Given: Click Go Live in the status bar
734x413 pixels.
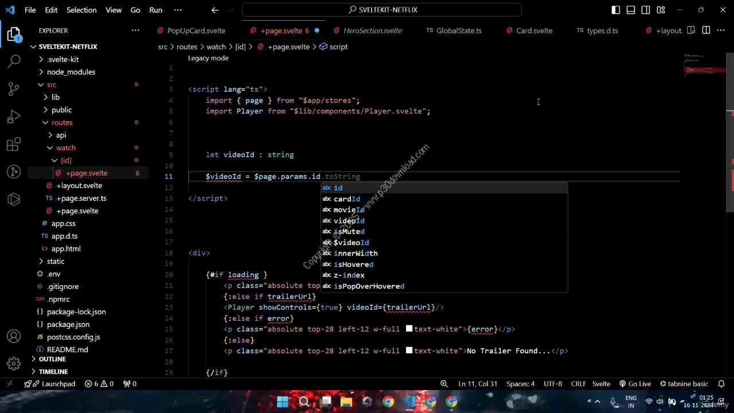Looking at the screenshot, I should point(635,384).
